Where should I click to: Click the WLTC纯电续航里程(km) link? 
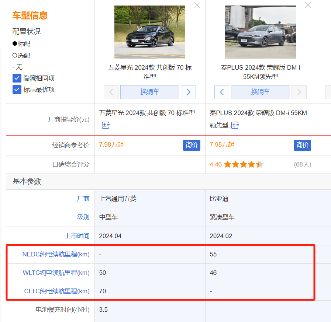coord(56,273)
